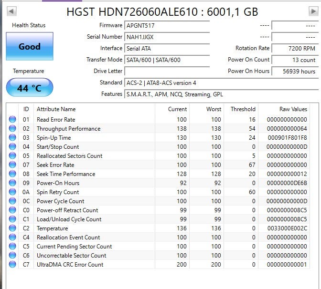Click the status orb for Spin Retry Count
The width and height of the screenshot is (321, 289).
point(12,192)
